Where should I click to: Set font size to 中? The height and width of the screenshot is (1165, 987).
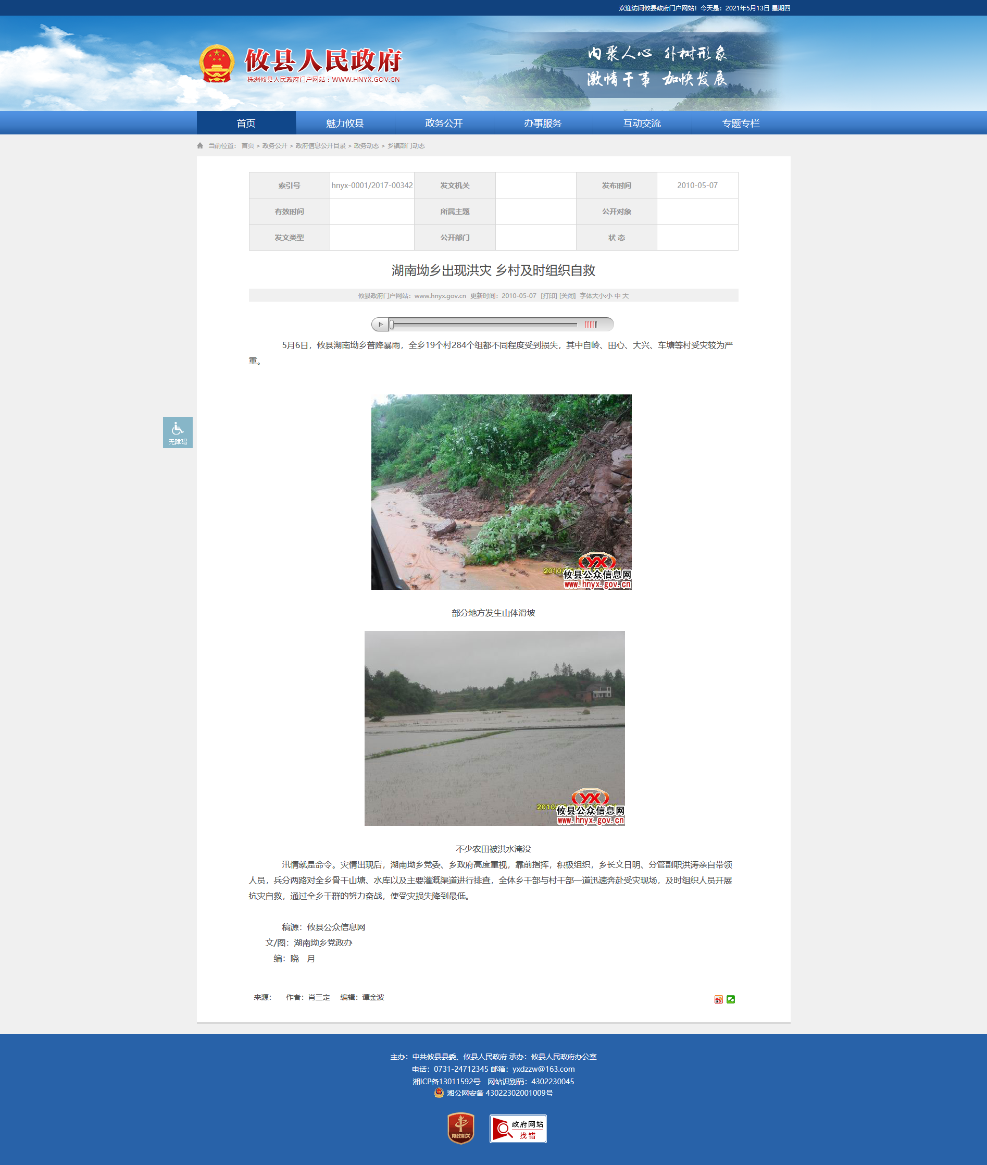pos(617,295)
